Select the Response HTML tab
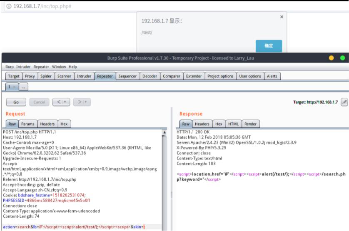349x231 pixels. [234, 124]
